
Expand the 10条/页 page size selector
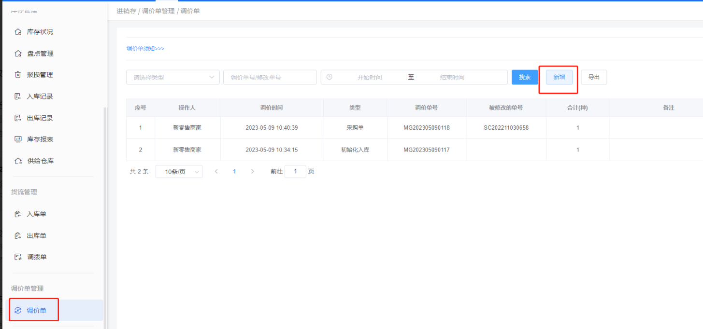pyautogui.click(x=179, y=172)
